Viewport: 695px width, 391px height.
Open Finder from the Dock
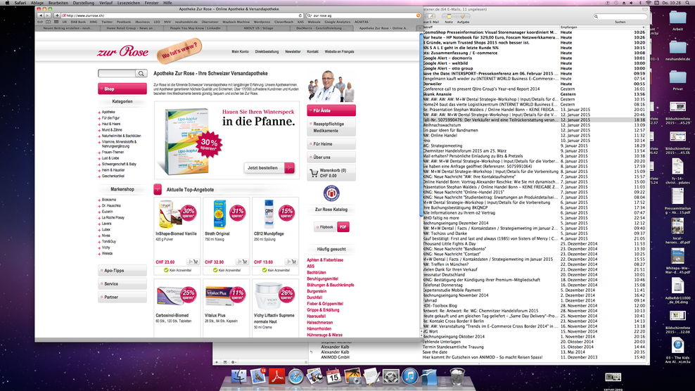pos(239,376)
